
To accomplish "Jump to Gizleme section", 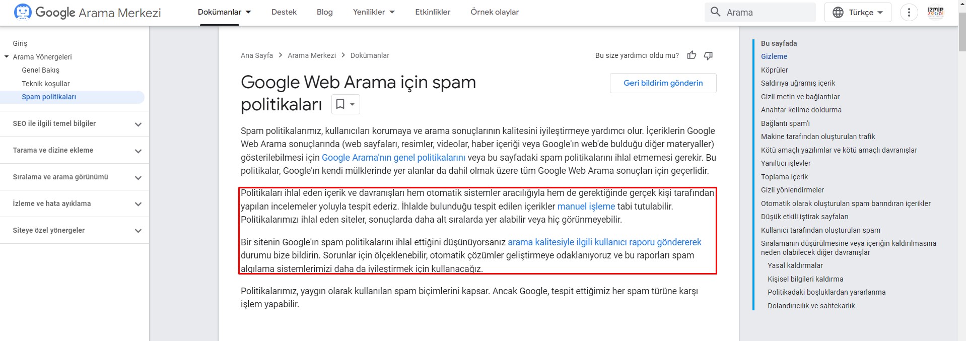I will pyautogui.click(x=774, y=56).
